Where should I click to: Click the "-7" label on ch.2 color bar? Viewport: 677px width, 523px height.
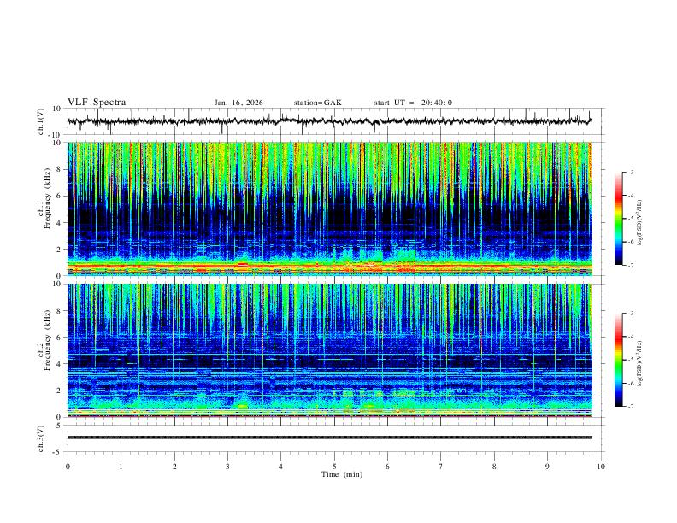631,407
